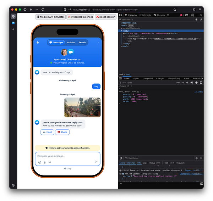The width and height of the screenshot is (213, 201).
Task: Click the Compose your message field
Action: 67,156
